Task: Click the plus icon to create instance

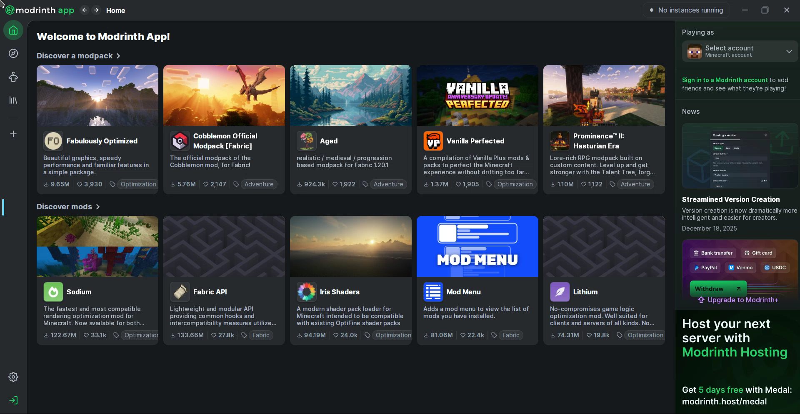Action: (13, 134)
